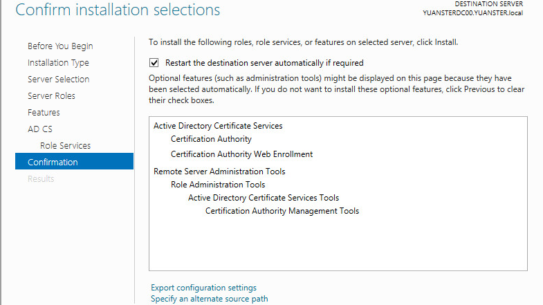This screenshot has height=305, width=543.
Task: Select the highlighted Confirmation step
Action: point(74,161)
